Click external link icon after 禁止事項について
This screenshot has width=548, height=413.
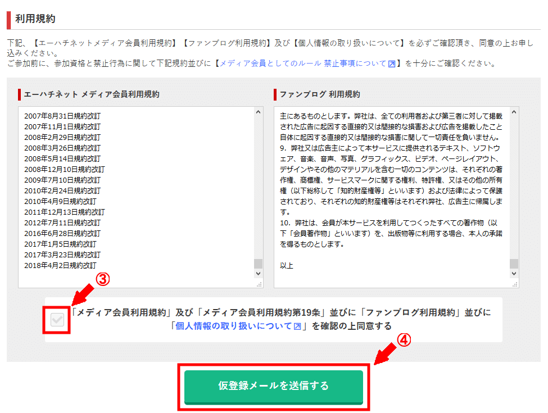392,64
